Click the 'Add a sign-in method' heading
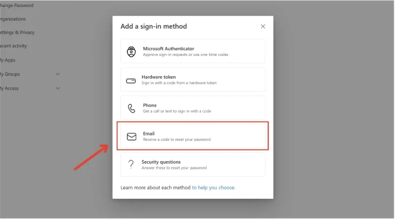The width and height of the screenshot is (395, 219). pyautogui.click(x=154, y=26)
